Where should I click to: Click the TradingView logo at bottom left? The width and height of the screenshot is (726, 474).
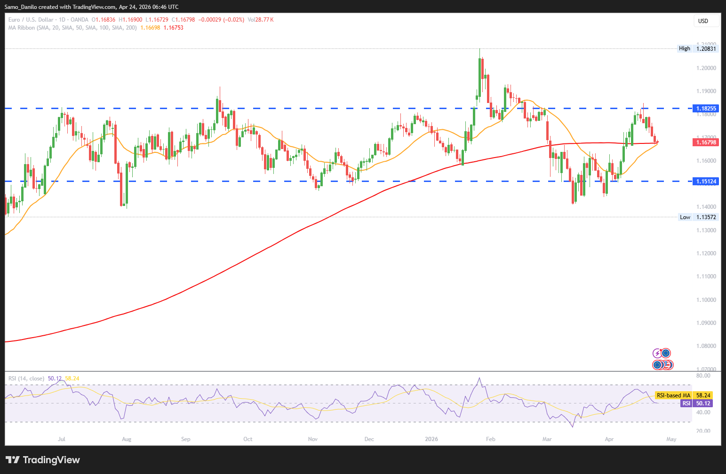point(43,460)
